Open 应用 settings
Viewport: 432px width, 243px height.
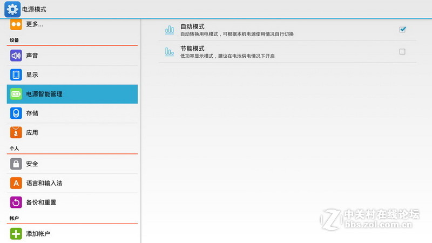pos(72,132)
